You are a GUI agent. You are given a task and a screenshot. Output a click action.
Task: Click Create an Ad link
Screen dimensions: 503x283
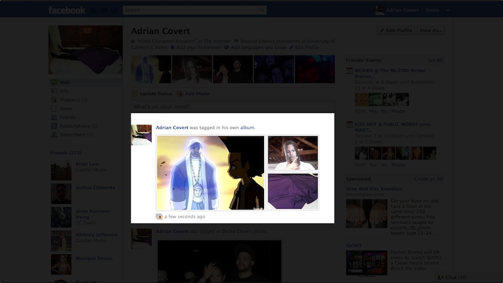428,179
